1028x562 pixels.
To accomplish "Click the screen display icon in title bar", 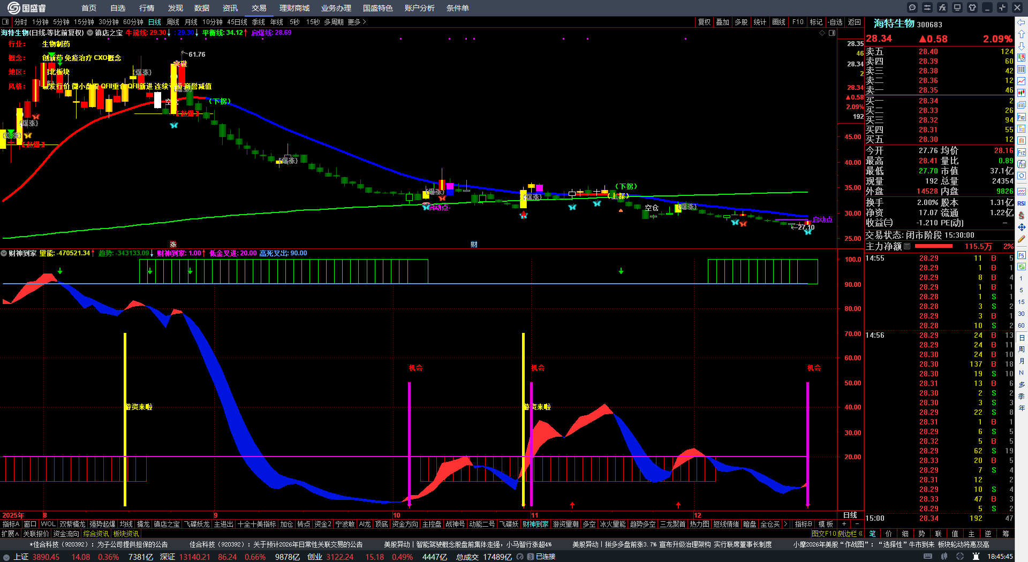I will 957,7.
